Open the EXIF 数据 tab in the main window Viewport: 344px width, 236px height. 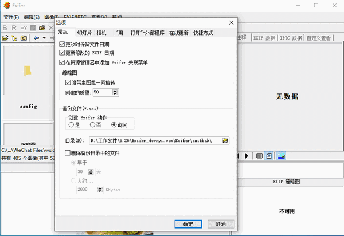264,38
